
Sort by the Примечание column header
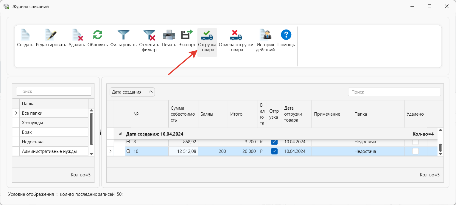pos(332,114)
